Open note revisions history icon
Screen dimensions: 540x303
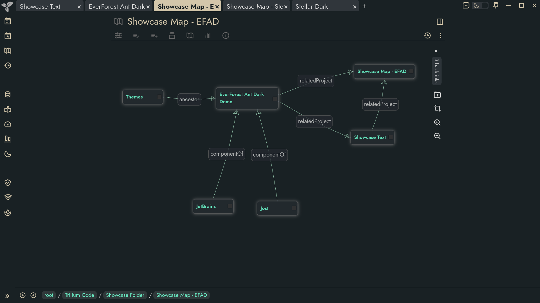click(x=427, y=36)
